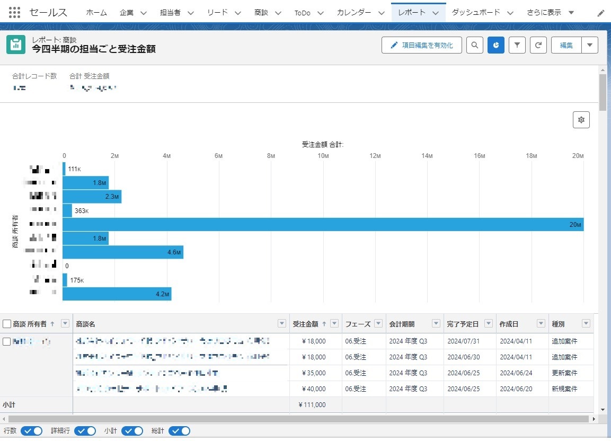The height and width of the screenshot is (441, 611).
Task: Expand ToDo tab dropdown chevron
Action: coord(320,13)
